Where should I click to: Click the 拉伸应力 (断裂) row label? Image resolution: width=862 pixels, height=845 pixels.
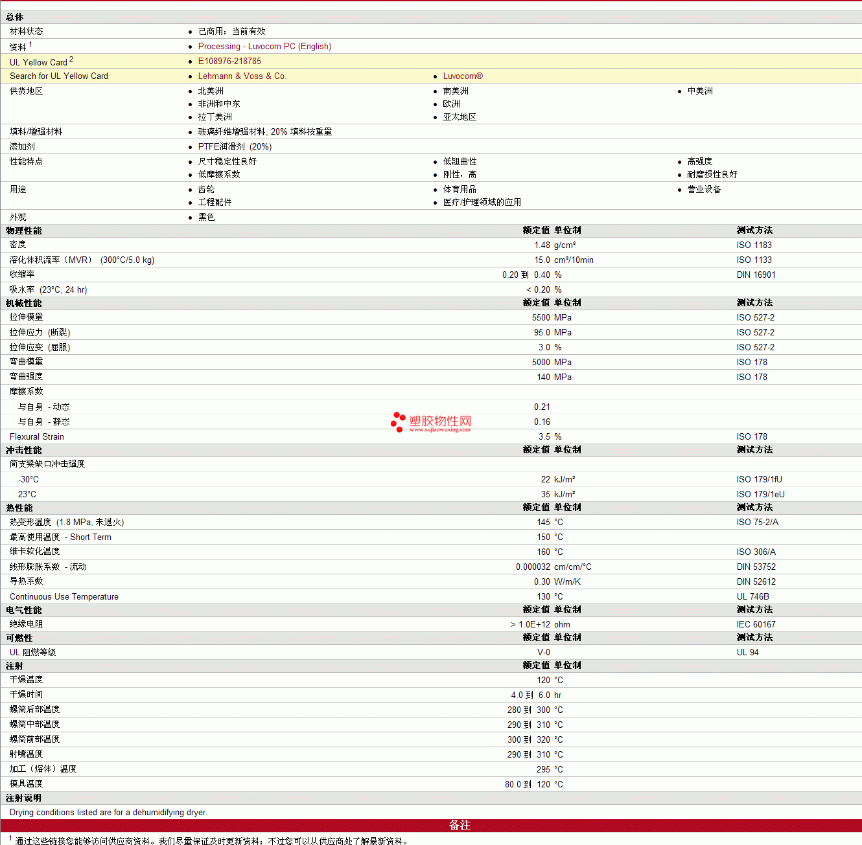click(40, 333)
